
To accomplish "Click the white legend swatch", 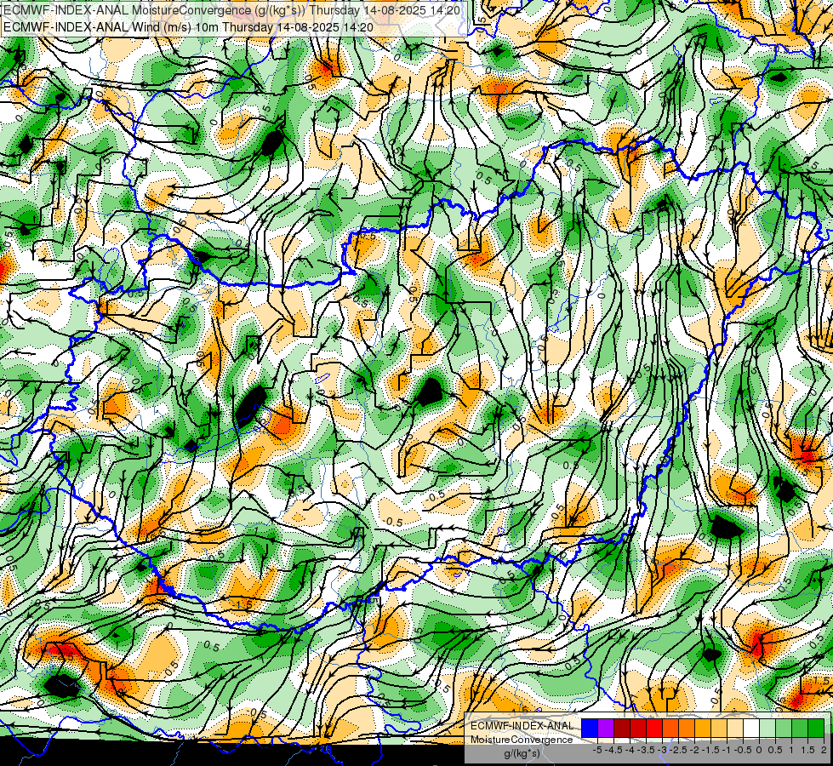I will [x=751, y=728].
